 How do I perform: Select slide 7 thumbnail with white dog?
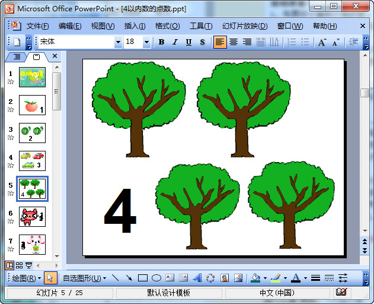pos(32,245)
